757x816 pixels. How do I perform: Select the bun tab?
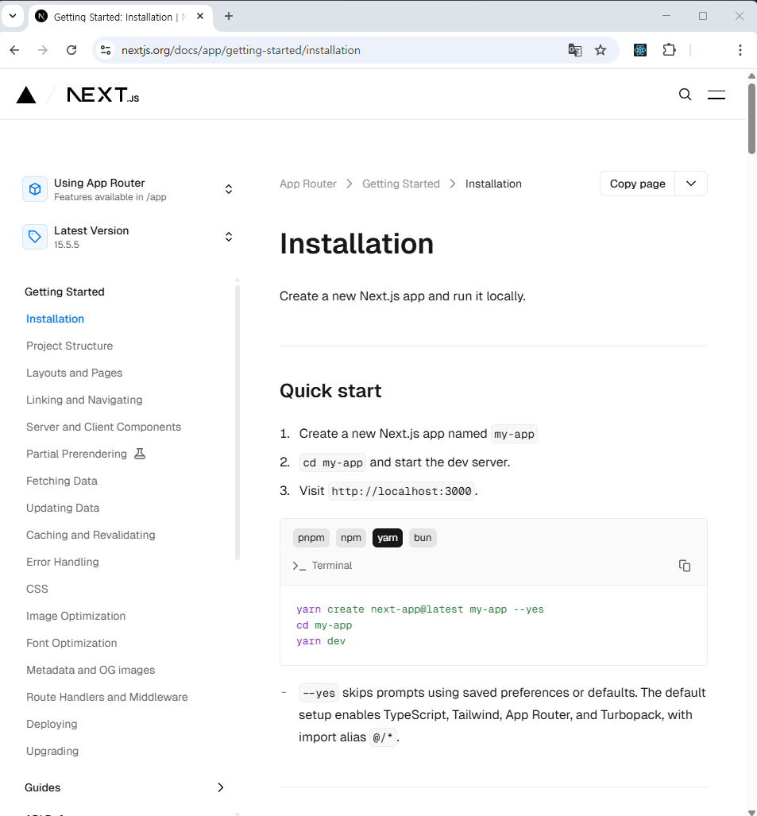coord(423,538)
